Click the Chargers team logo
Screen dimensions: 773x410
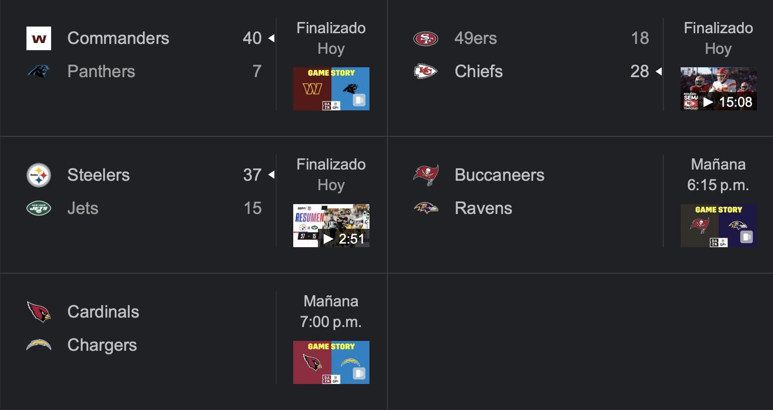(x=39, y=345)
